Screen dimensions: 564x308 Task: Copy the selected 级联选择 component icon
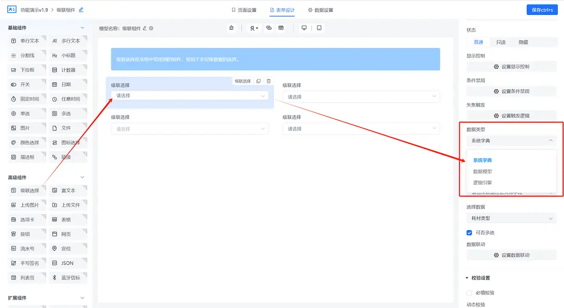click(x=258, y=81)
